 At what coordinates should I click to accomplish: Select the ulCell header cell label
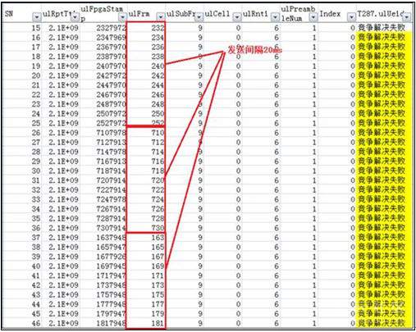tap(217, 14)
